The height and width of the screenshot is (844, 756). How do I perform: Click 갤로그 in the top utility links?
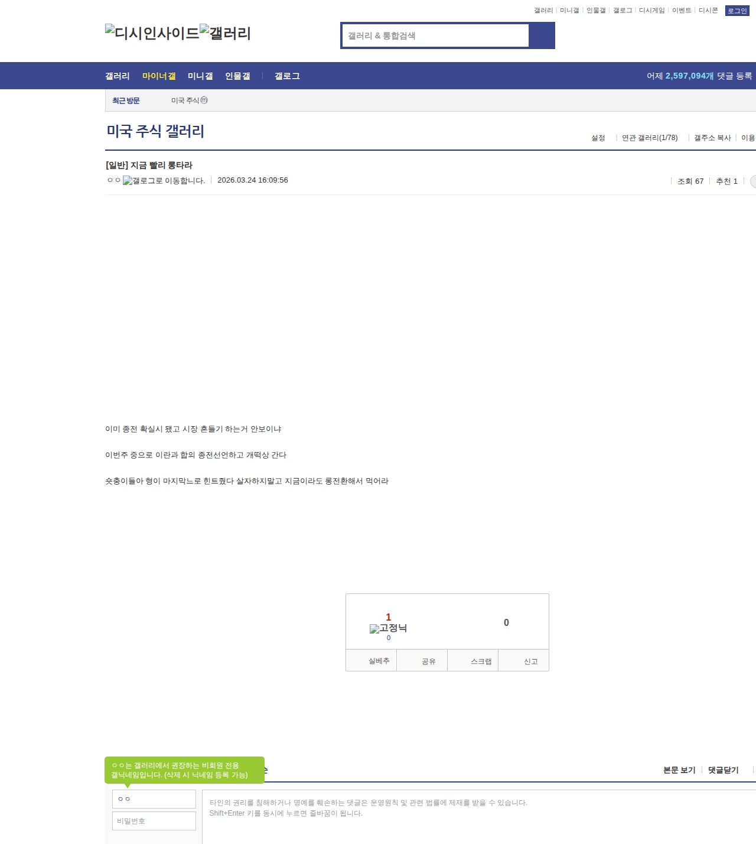tap(623, 11)
